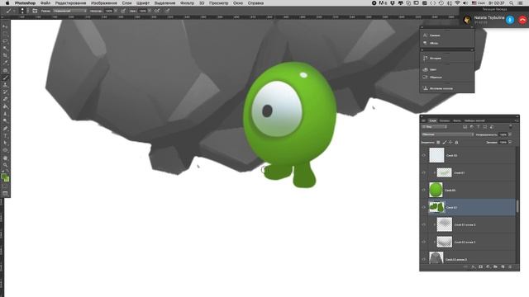Select the Eraser tool

click(x=5, y=99)
